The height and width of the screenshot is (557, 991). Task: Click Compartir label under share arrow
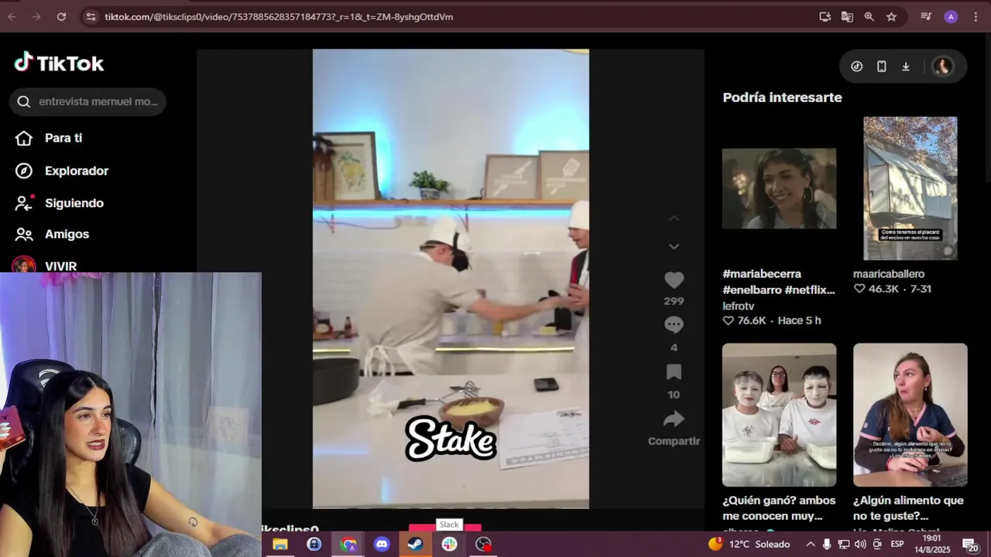point(674,441)
